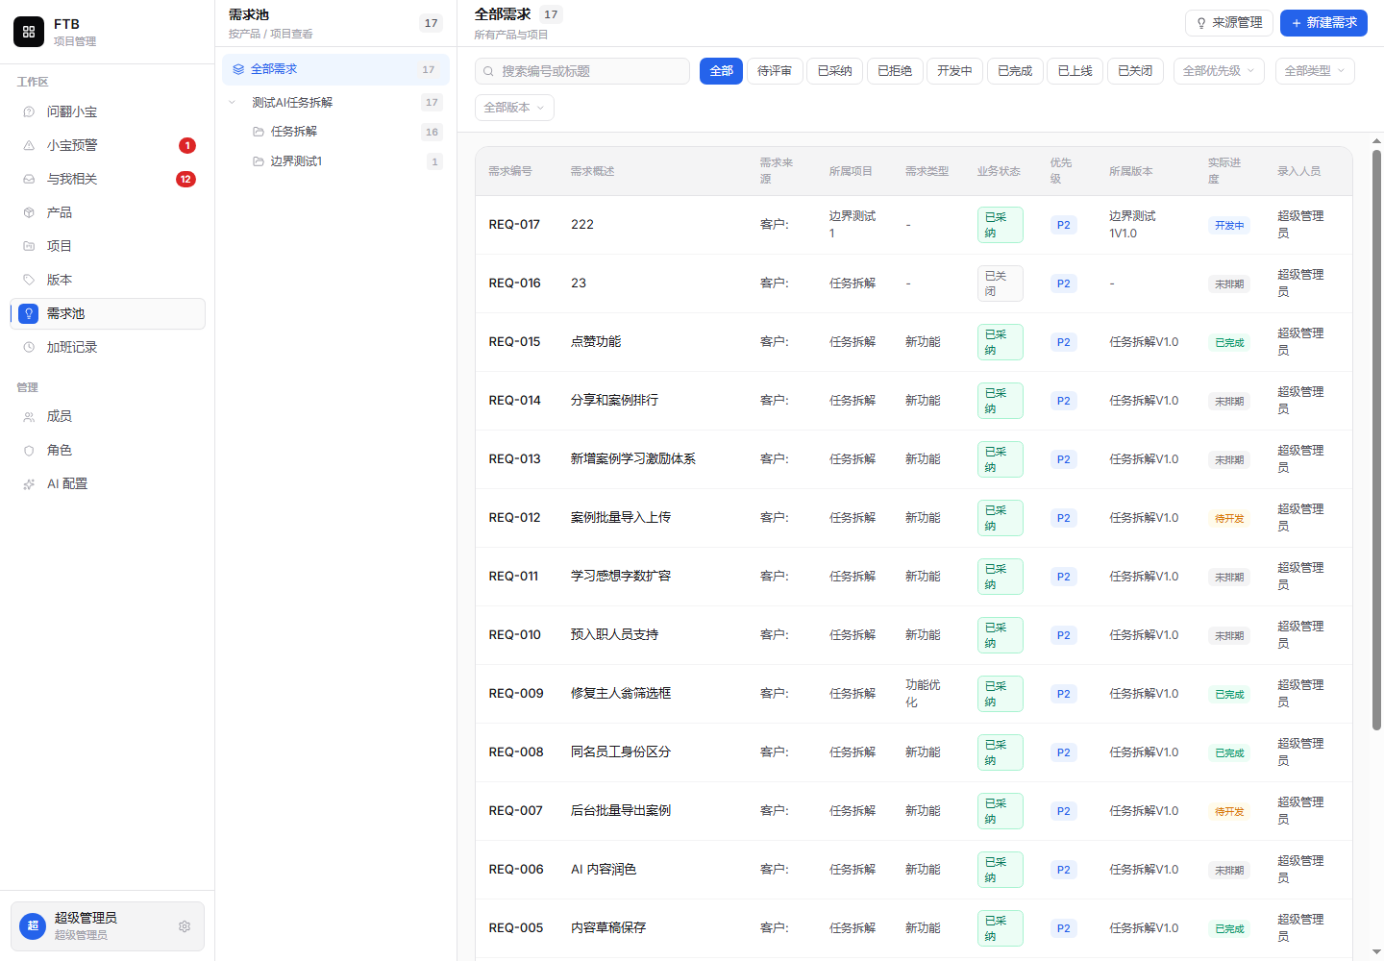Screen dimensions: 1384x961
Task: Click the 超 user avatar
Action: pyautogui.click(x=33, y=926)
